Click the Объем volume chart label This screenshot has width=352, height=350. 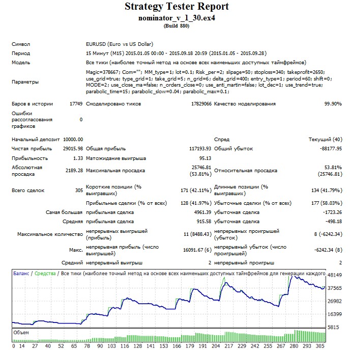21,333
